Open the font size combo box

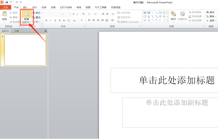pos(67,14)
